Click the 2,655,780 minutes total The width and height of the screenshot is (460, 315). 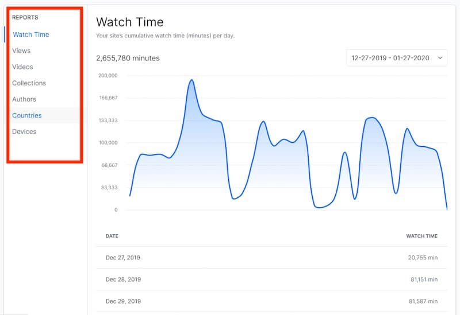[x=128, y=58]
